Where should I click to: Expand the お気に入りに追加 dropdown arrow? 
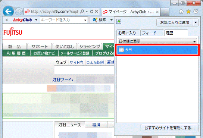pos(196,22)
